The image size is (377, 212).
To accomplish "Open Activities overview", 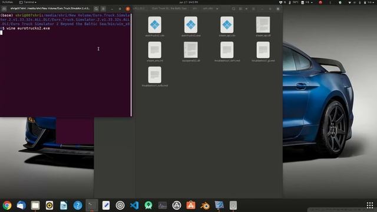I will [7, 2].
